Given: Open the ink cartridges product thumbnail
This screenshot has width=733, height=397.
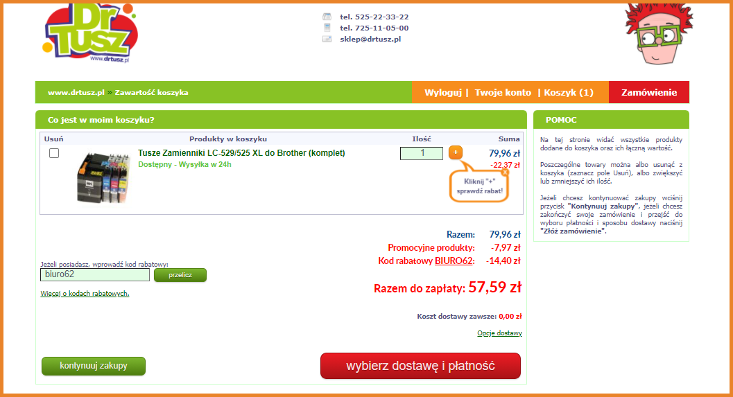Looking at the screenshot, I should click(103, 177).
